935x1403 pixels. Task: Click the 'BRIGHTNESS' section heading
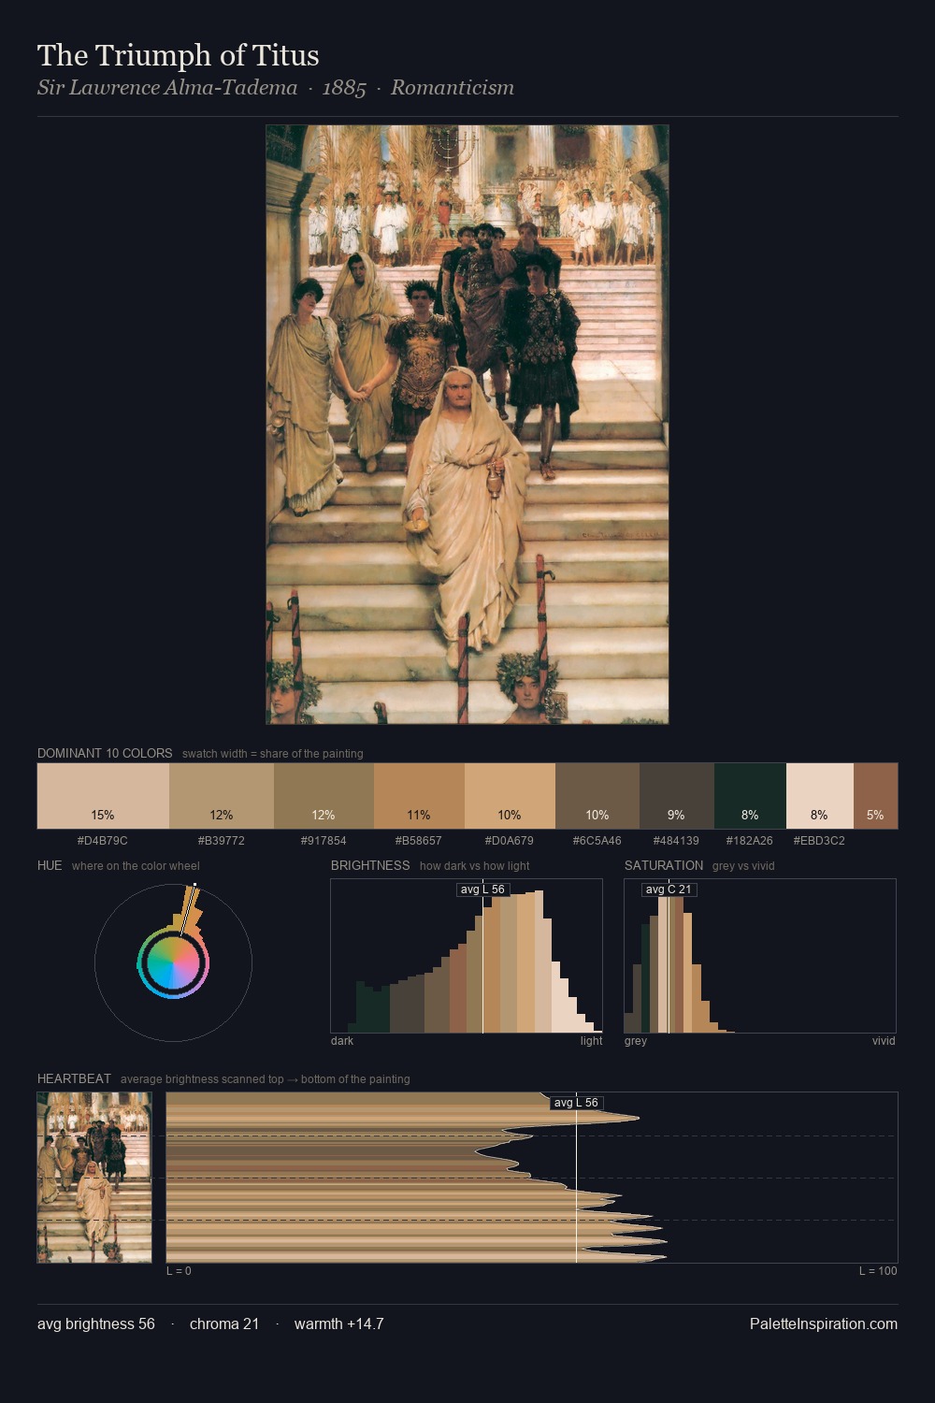tap(370, 865)
